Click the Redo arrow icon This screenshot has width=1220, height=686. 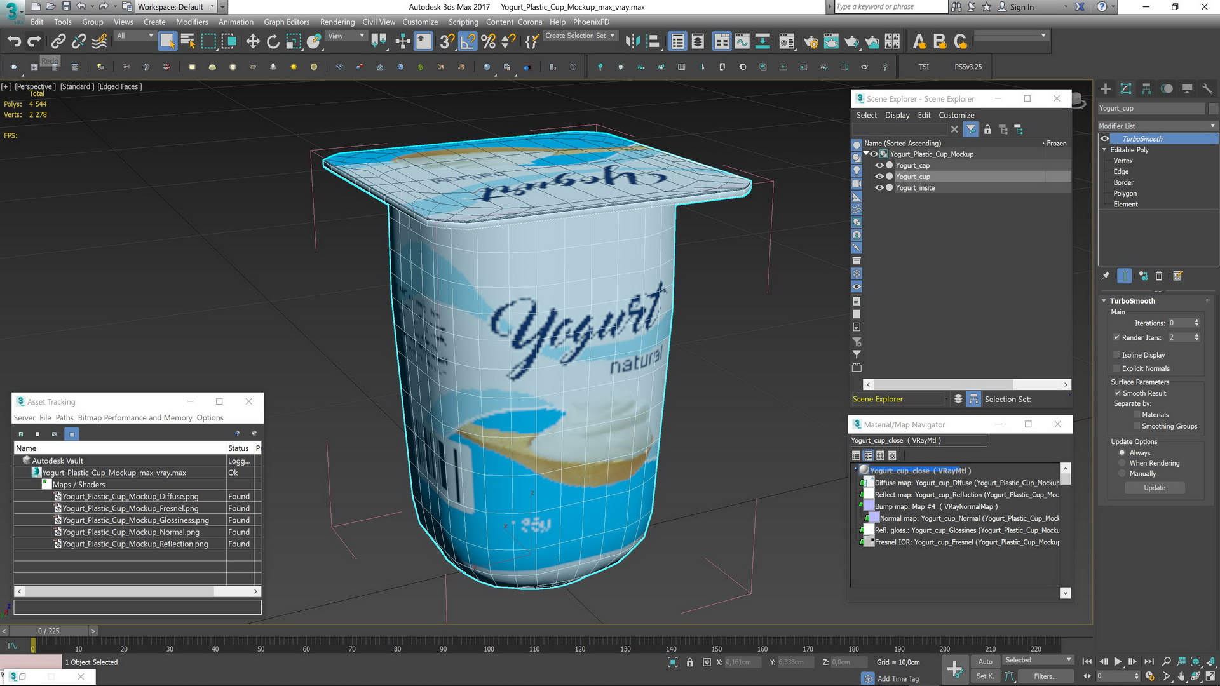(34, 42)
